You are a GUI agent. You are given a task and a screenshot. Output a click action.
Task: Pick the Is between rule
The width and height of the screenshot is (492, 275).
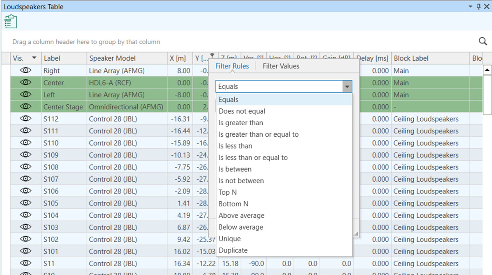(284, 169)
